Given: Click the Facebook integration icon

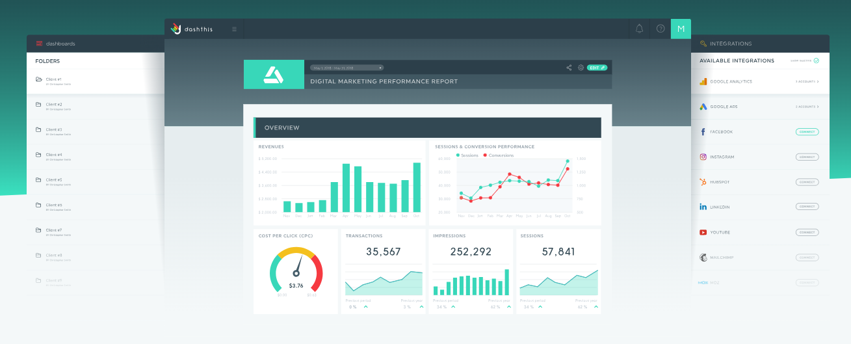Looking at the screenshot, I should [x=703, y=132].
